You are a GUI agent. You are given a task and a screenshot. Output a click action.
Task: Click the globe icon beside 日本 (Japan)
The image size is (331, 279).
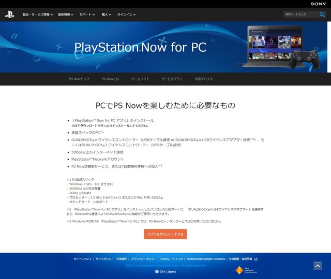tap(157, 272)
